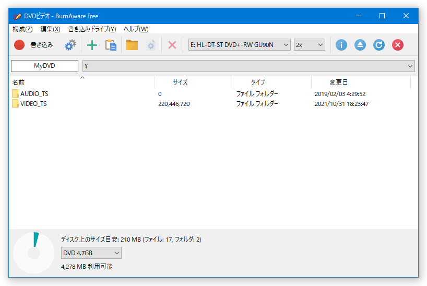This screenshot has width=427, height=286.
Task: Open the 書き込みドライブ(Y) menu
Action: [x=92, y=29]
